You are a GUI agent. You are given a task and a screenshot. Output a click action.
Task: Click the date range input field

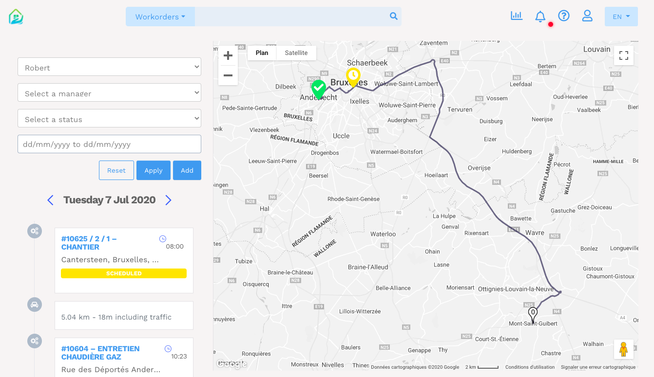pyautogui.click(x=109, y=144)
